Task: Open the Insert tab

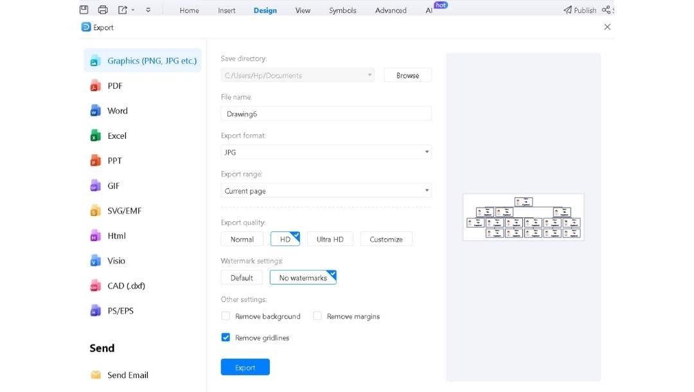Action: (227, 10)
